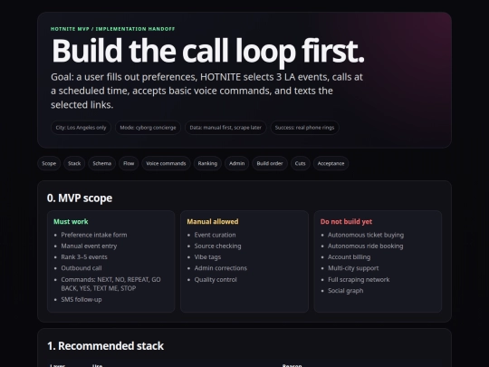The image size is (489, 367).
Task: Click the '0. MVP scope' heading
Action: [80, 198]
